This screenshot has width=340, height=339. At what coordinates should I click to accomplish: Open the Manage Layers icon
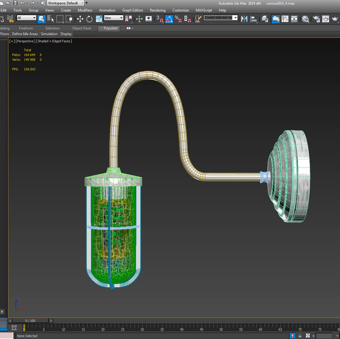point(265,19)
